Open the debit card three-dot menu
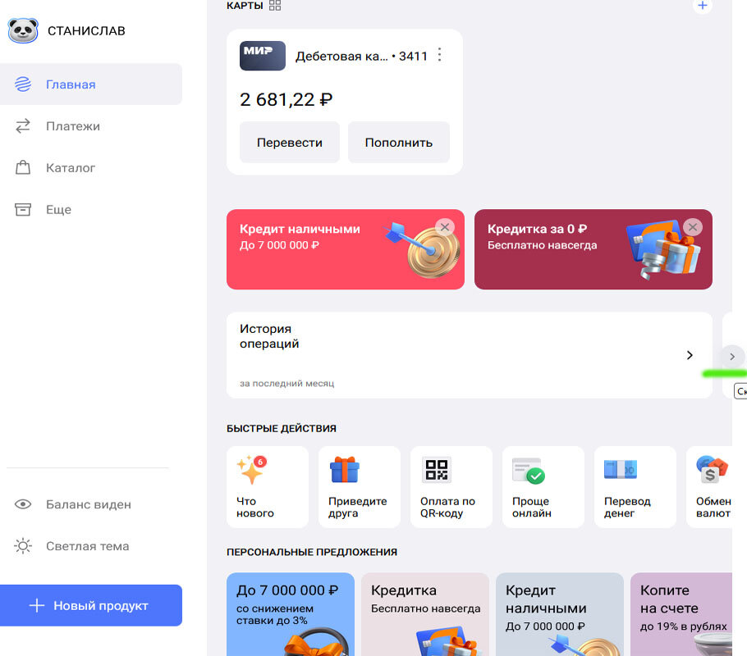This screenshot has height=656, width=747. [x=440, y=55]
